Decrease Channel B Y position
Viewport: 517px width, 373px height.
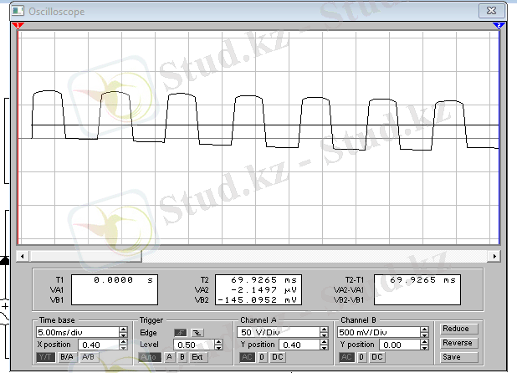pyautogui.click(x=424, y=347)
